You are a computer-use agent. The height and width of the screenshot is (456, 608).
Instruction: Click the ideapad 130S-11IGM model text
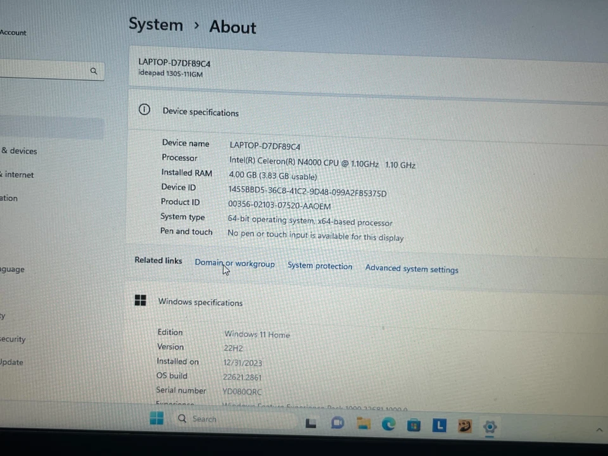[170, 73]
